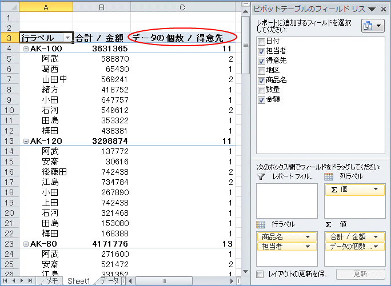Go to the last sheet tab arrow

(30, 281)
